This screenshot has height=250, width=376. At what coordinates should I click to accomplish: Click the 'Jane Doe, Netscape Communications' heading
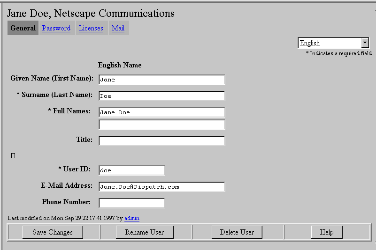91,14
